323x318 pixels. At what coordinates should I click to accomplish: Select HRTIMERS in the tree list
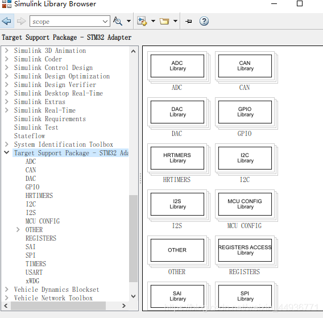pyautogui.click(x=39, y=196)
